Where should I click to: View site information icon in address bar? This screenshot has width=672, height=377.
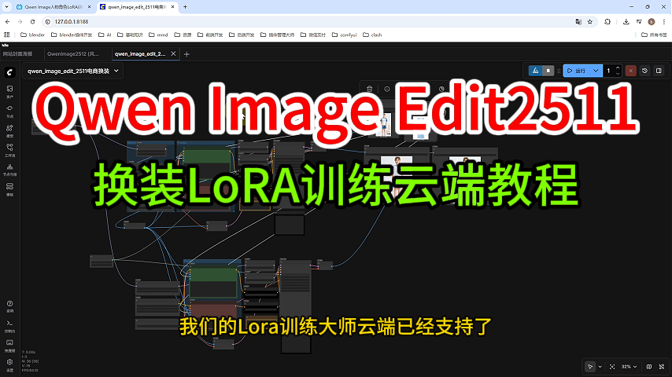pos(48,22)
